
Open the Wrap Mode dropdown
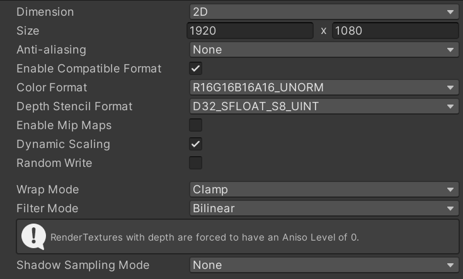(x=323, y=189)
